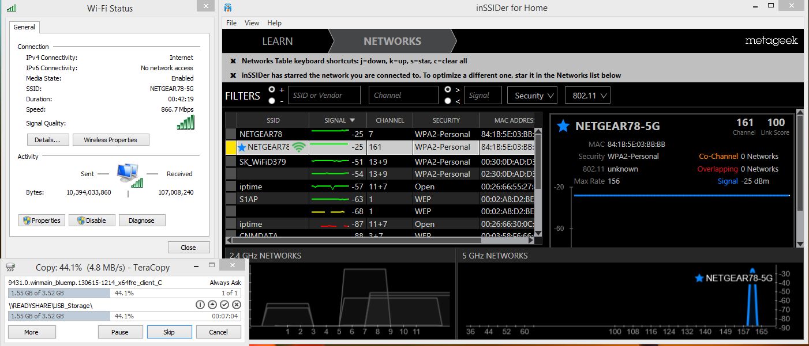Open the Help menu in inSSIDer
Viewport: 809px width, 346px height.
click(x=275, y=23)
